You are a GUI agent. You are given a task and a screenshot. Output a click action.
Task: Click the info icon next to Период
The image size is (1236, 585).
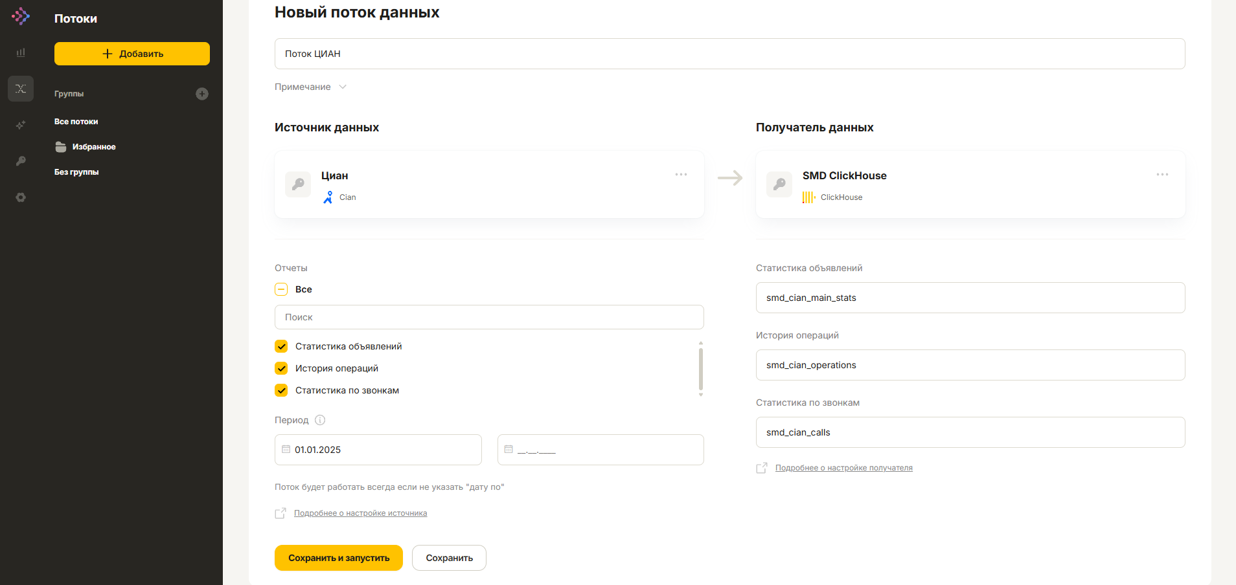point(320,420)
